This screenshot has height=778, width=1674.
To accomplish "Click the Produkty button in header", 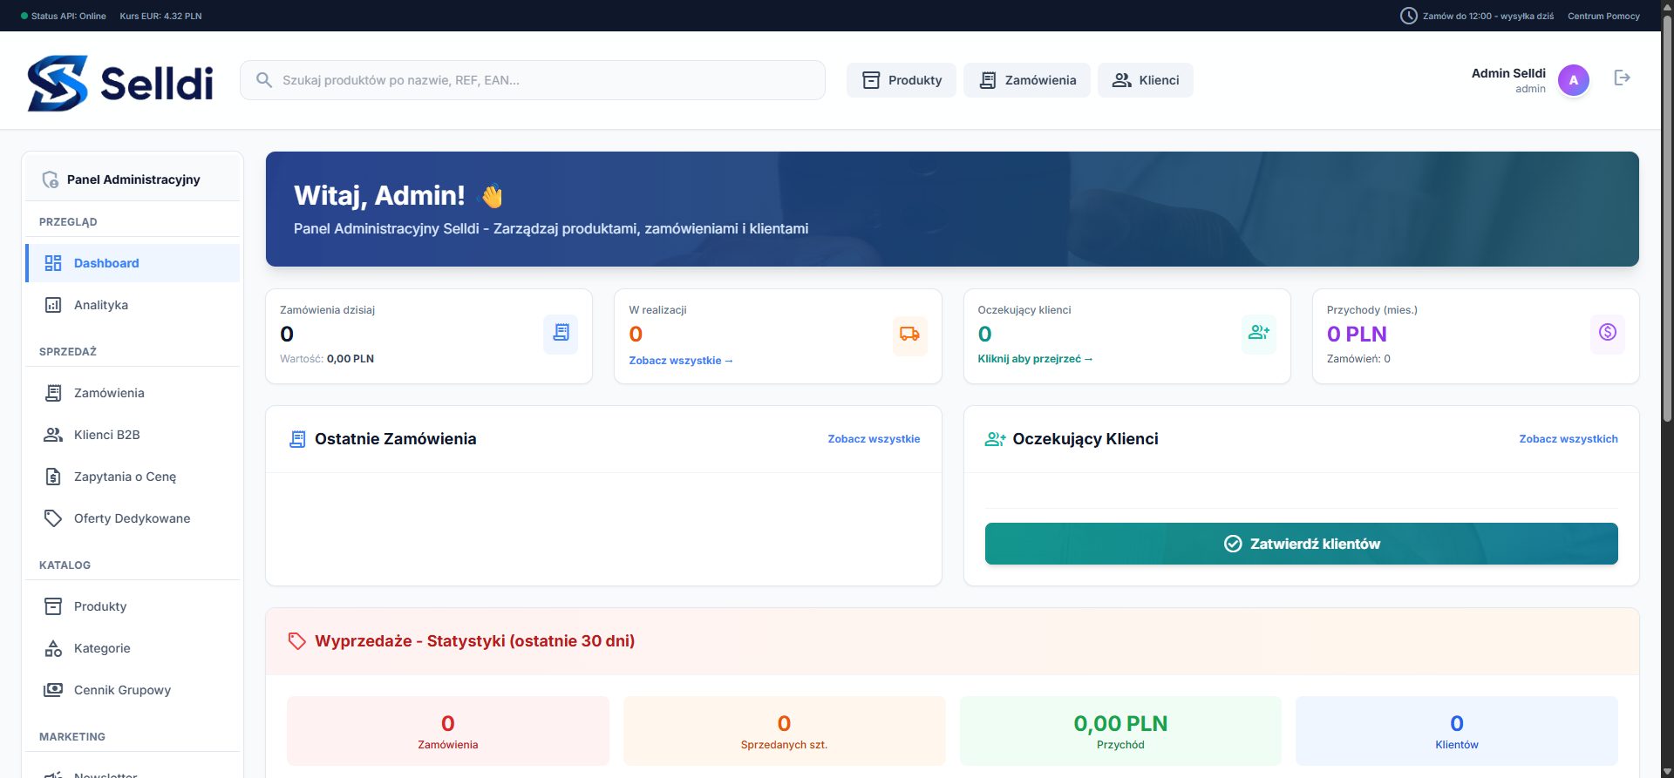I will click(902, 80).
